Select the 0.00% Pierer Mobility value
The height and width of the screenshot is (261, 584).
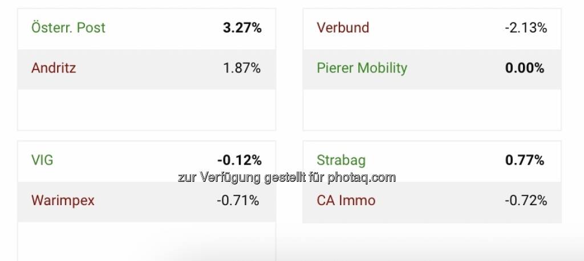point(525,68)
